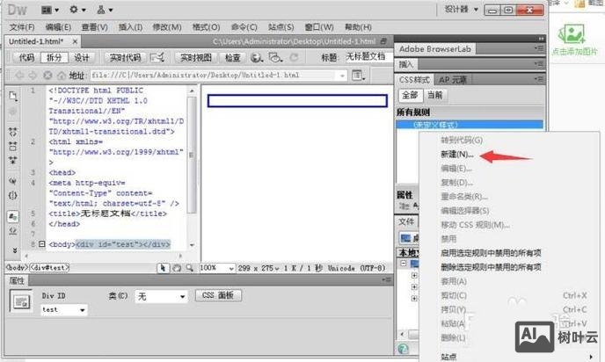Select the highlighted (未定义样式) rule row
Viewport: 605px width, 362px height.
coord(470,125)
